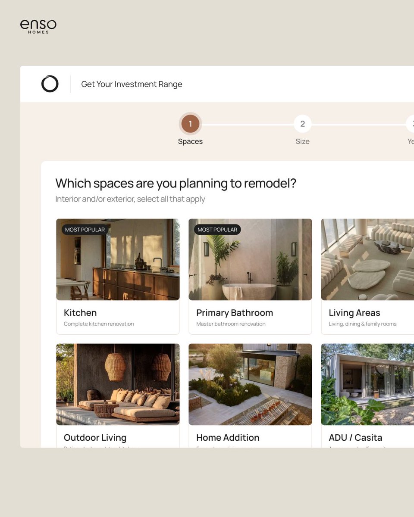Click the Living Areas card title
This screenshot has height=517, width=414.
(x=354, y=313)
